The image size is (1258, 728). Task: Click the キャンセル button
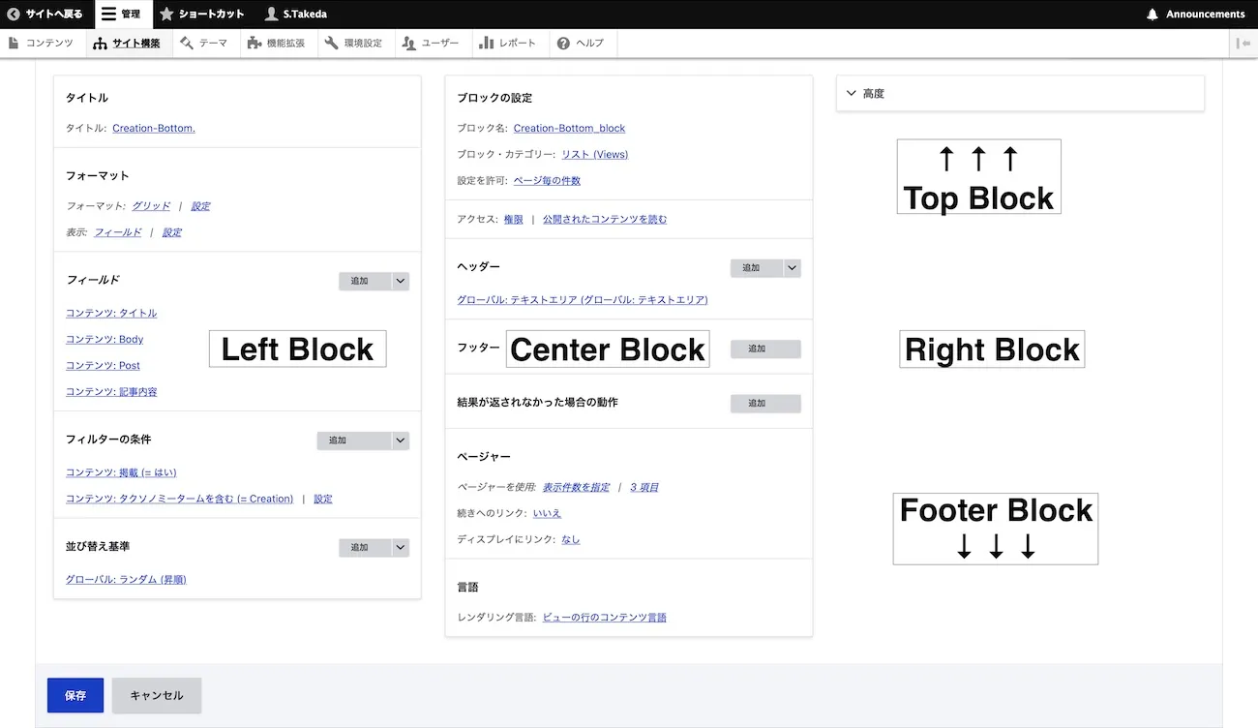pyautogui.click(x=157, y=695)
